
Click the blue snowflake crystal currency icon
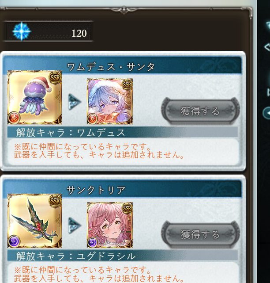click(x=22, y=31)
